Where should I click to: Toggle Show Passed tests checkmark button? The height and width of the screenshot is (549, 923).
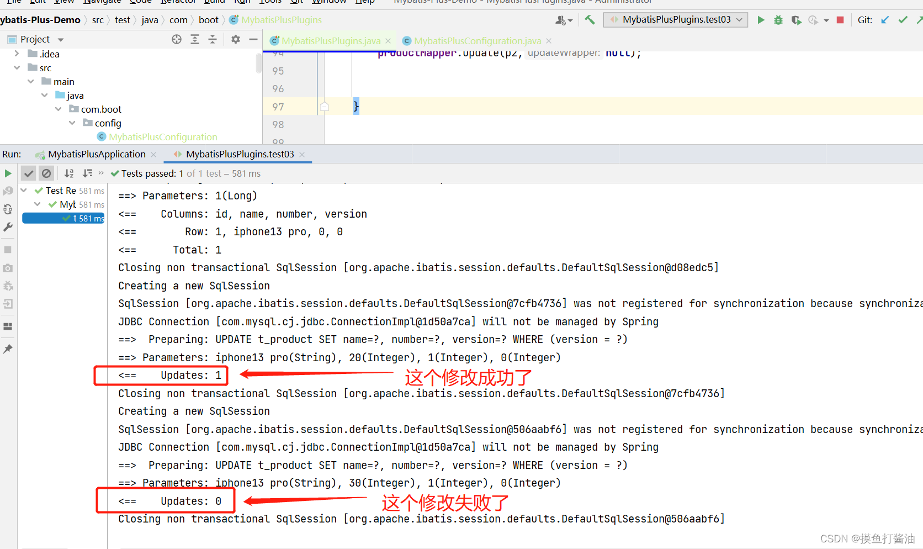tap(29, 173)
